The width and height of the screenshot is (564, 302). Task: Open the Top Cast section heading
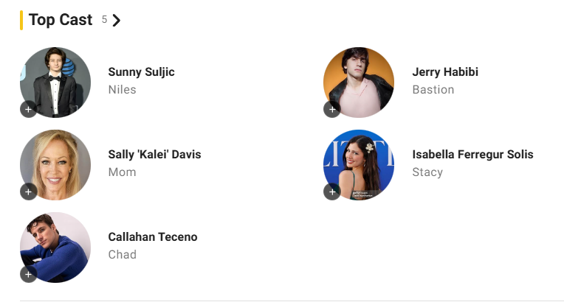(x=61, y=20)
